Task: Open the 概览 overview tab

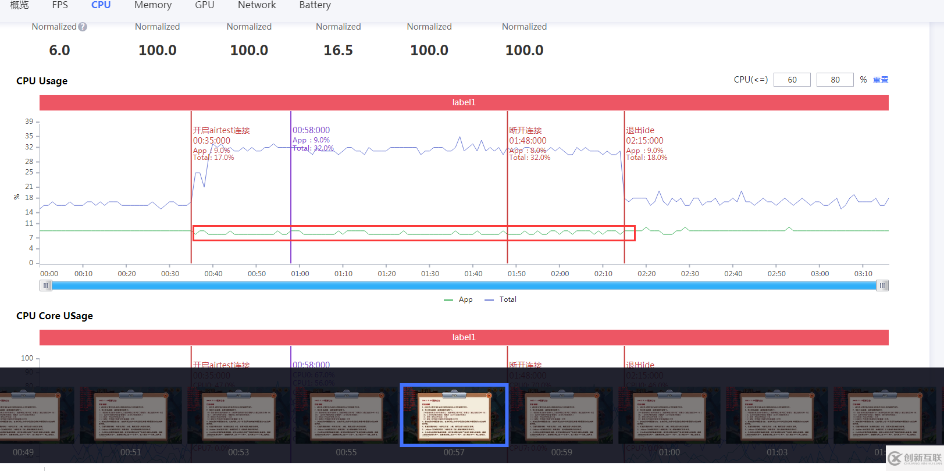Action: 19,5
